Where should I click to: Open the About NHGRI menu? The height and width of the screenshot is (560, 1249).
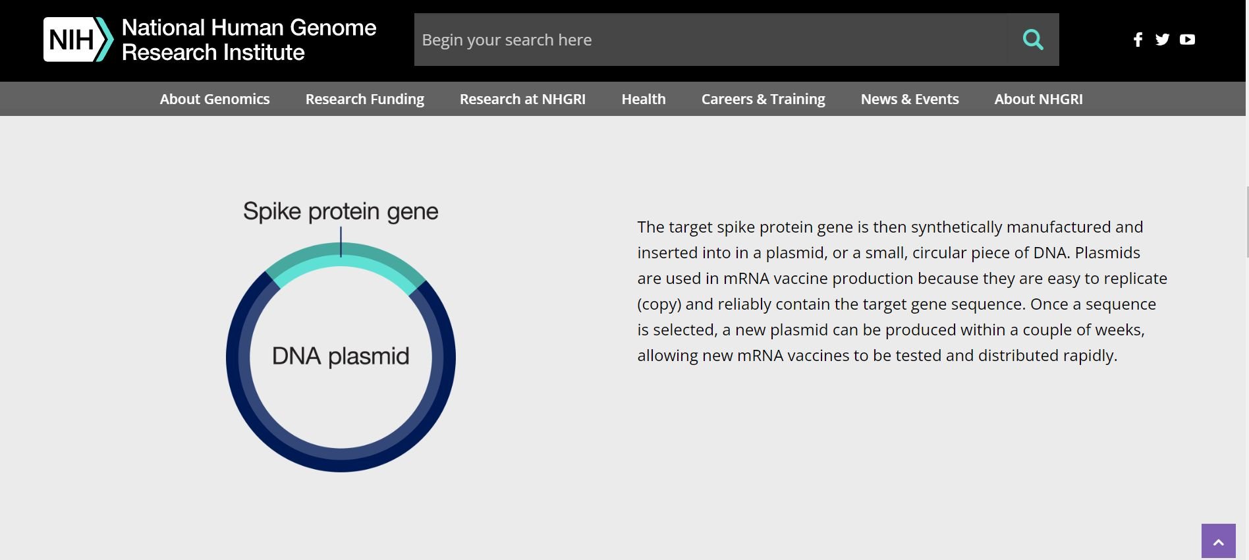tap(1038, 99)
